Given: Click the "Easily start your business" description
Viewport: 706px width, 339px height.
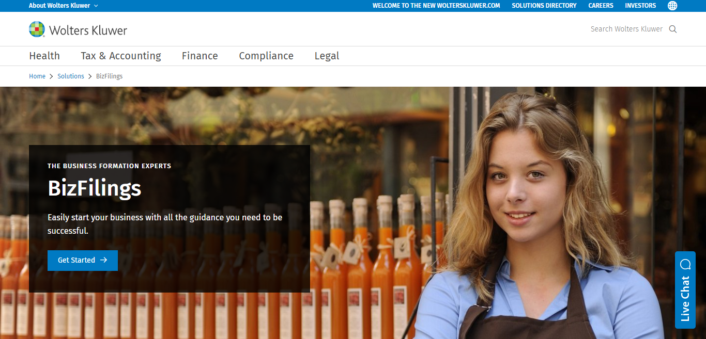Looking at the screenshot, I should 165,224.
